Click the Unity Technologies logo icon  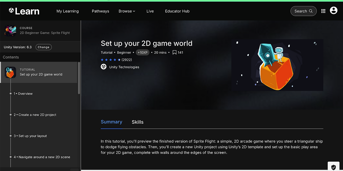104,67
